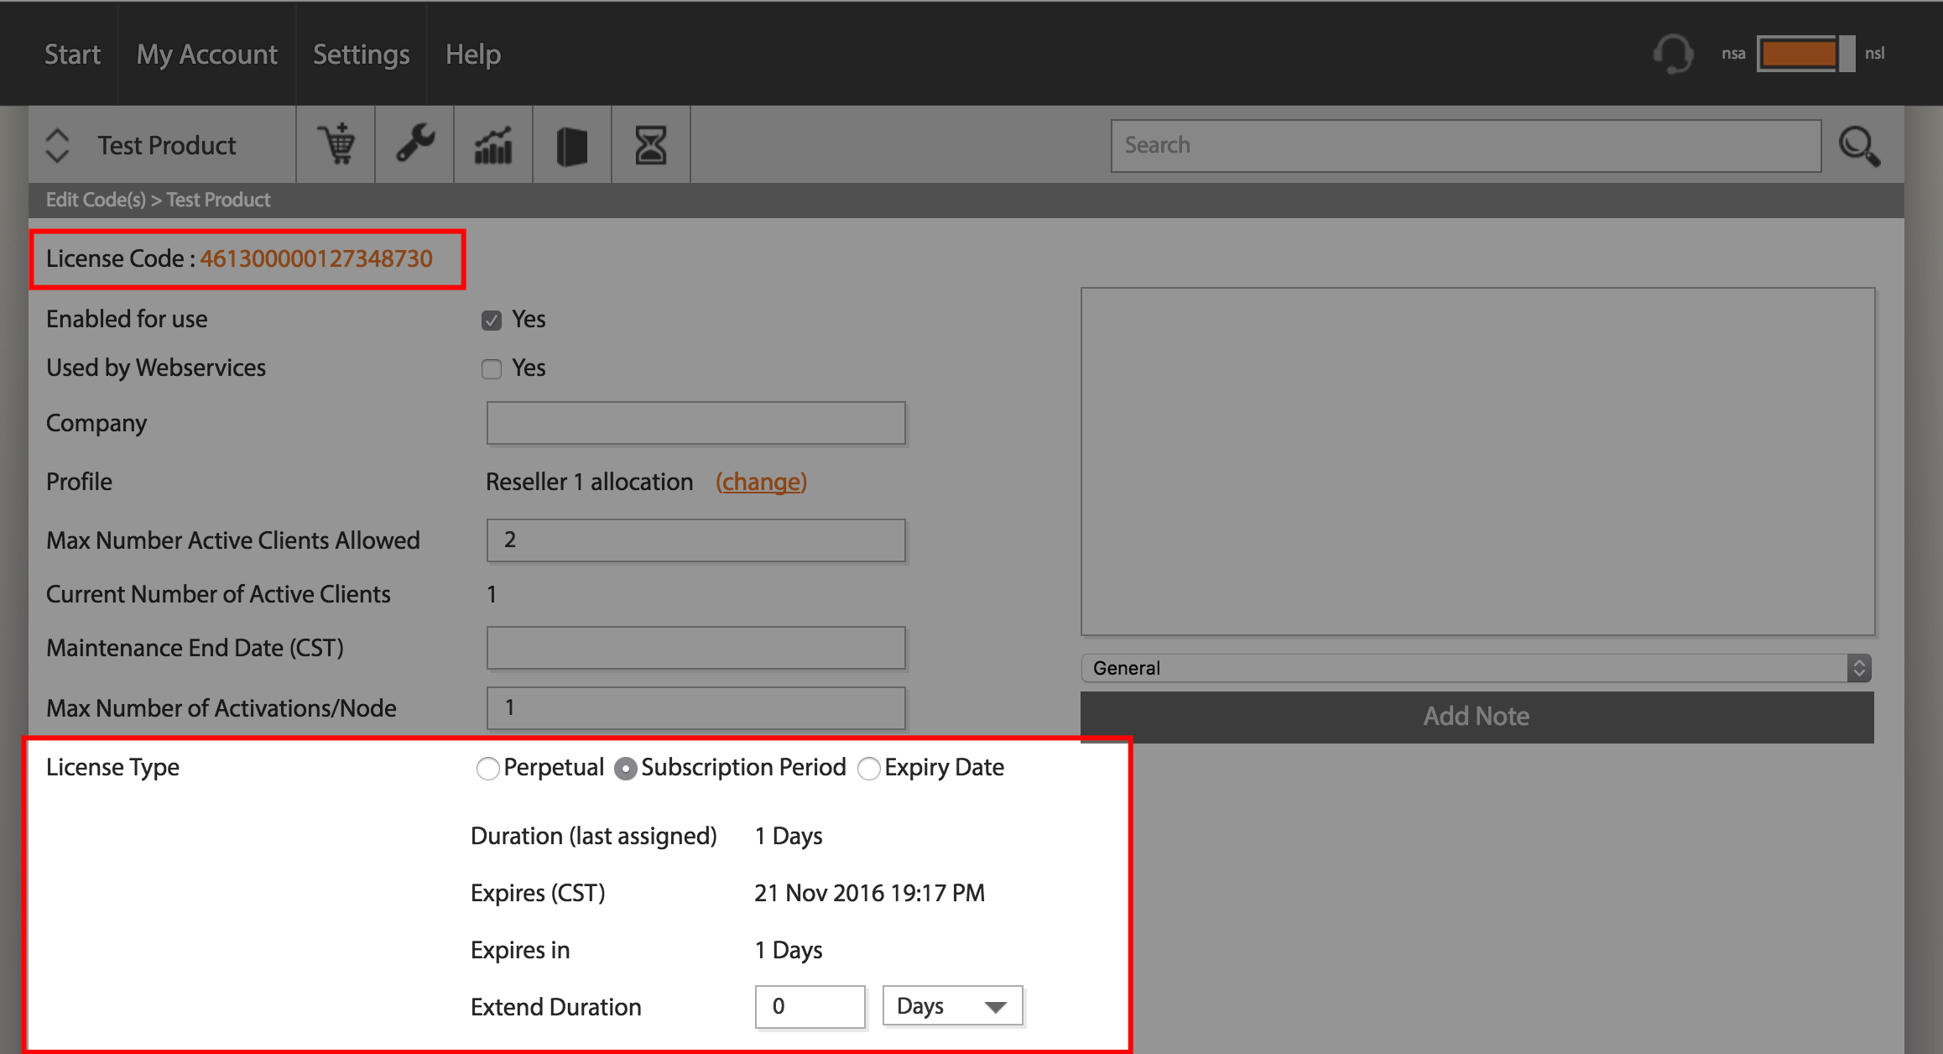The width and height of the screenshot is (1943, 1054).
Task: Expand the General note category dropdown
Action: pos(1477,668)
